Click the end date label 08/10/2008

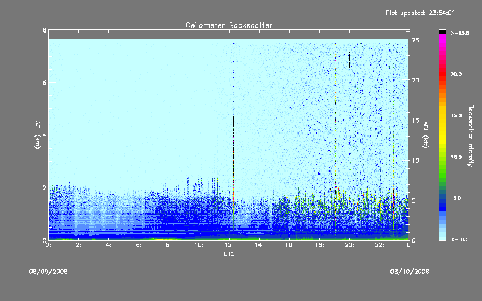tap(410, 272)
